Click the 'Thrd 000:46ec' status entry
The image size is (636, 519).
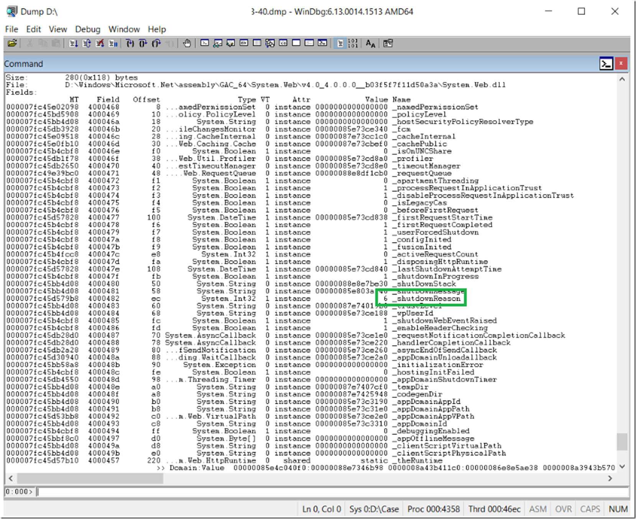[x=494, y=509]
